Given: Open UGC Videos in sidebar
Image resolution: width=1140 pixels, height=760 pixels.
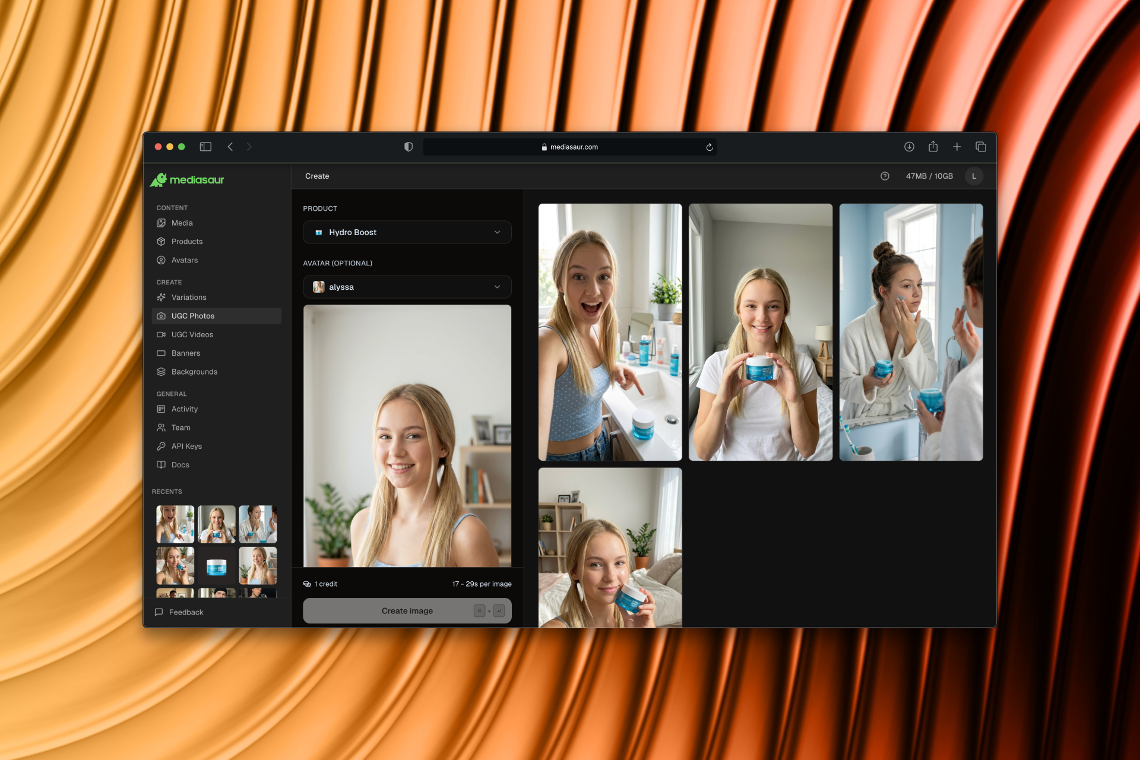Looking at the screenshot, I should 192,334.
